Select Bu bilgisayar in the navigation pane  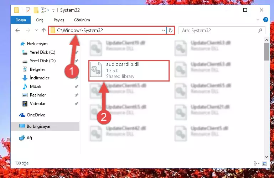coord(45,126)
